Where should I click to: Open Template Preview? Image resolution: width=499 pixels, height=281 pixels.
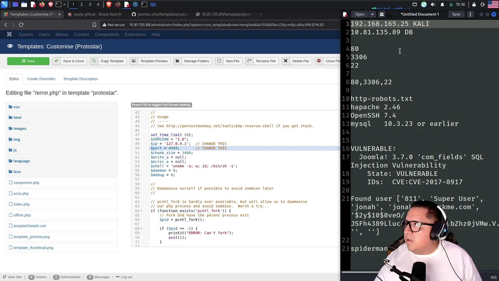tap(150, 61)
